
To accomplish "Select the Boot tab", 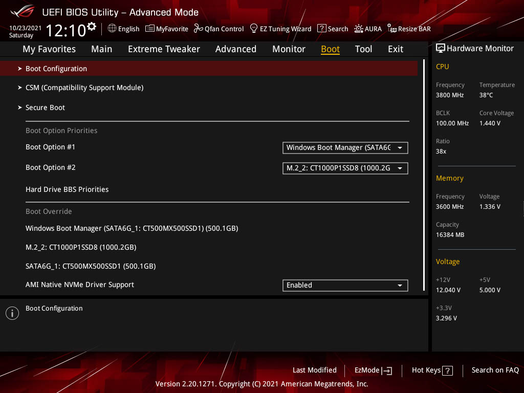I will pos(330,49).
